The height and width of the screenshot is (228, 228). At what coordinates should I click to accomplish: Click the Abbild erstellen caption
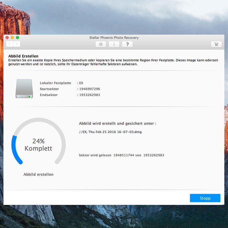pos(38,174)
